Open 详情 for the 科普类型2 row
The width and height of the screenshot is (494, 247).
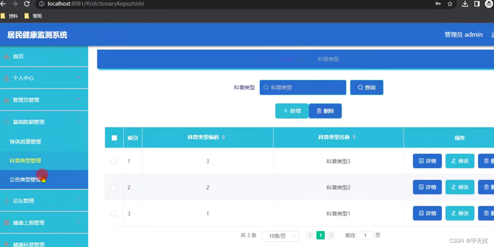click(x=427, y=187)
